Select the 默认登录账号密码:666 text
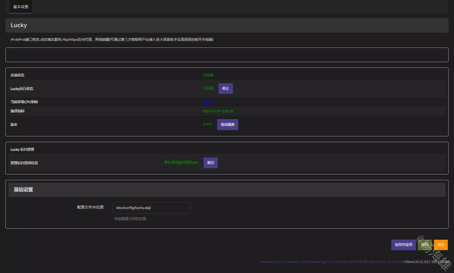 coord(181,163)
